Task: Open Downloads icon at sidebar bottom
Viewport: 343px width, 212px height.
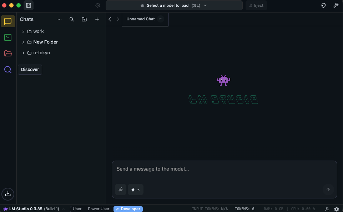Action: coord(8,194)
